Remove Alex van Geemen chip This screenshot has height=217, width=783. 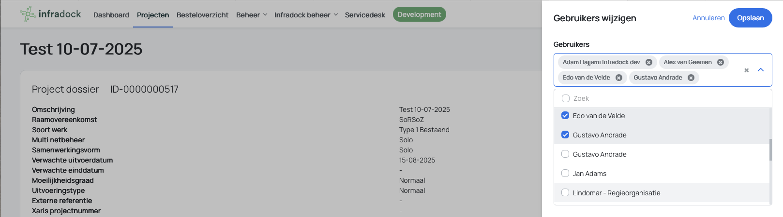pyautogui.click(x=721, y=62)
